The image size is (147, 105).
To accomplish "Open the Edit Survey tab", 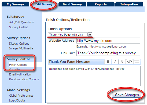I will [x=44, y=4].
